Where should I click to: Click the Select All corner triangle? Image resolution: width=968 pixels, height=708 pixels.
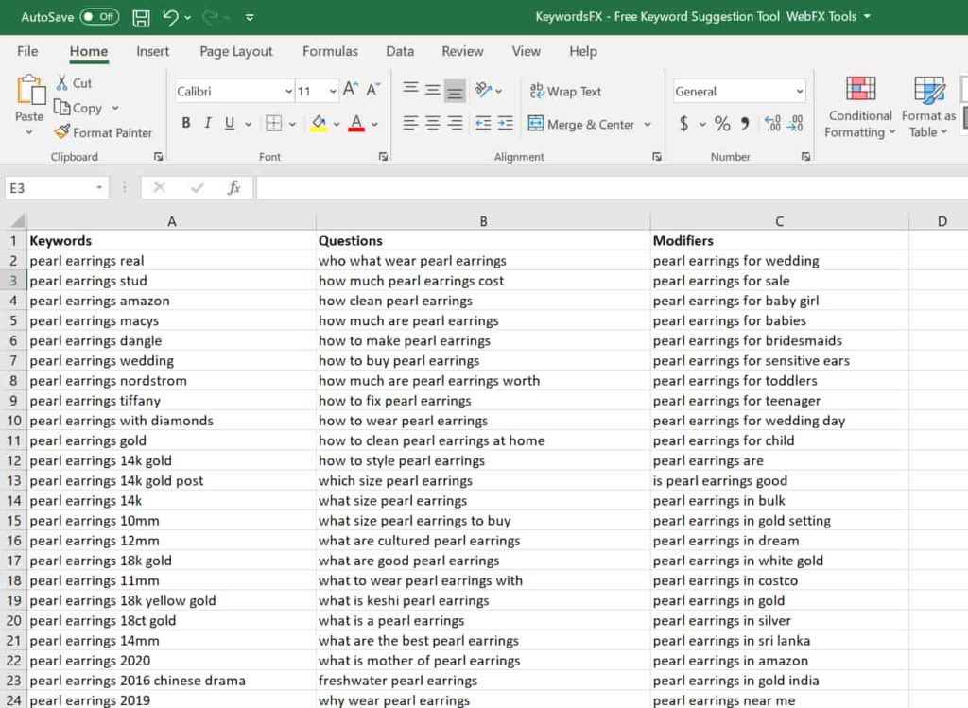pos(17,220)
